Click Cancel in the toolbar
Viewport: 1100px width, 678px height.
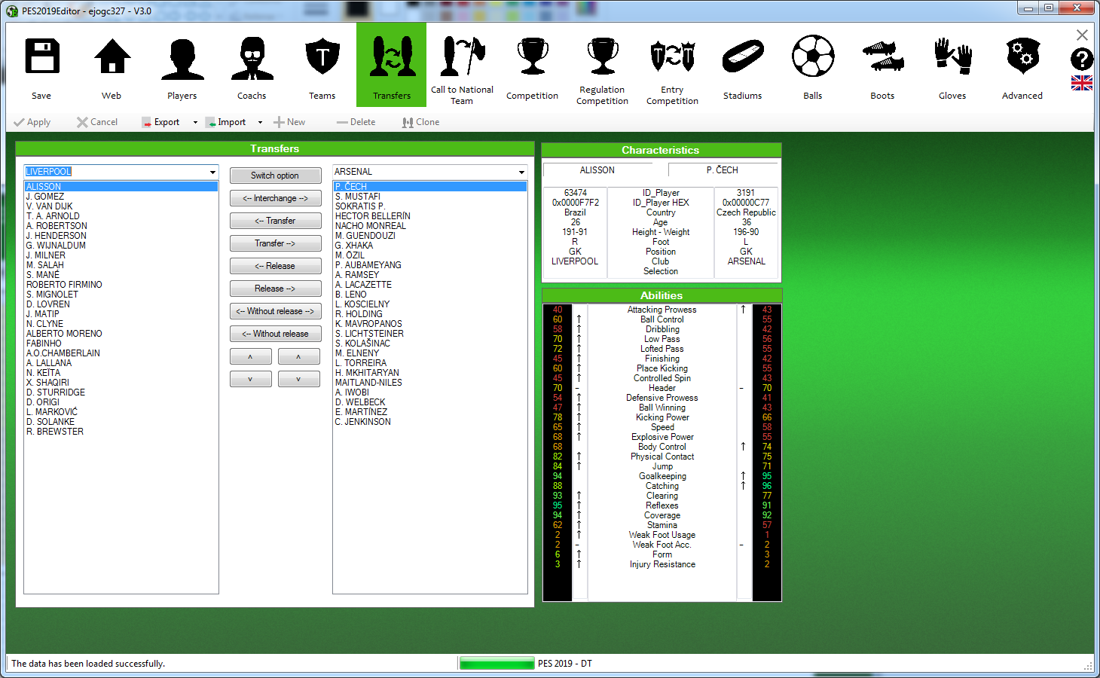tap(97, 122)
